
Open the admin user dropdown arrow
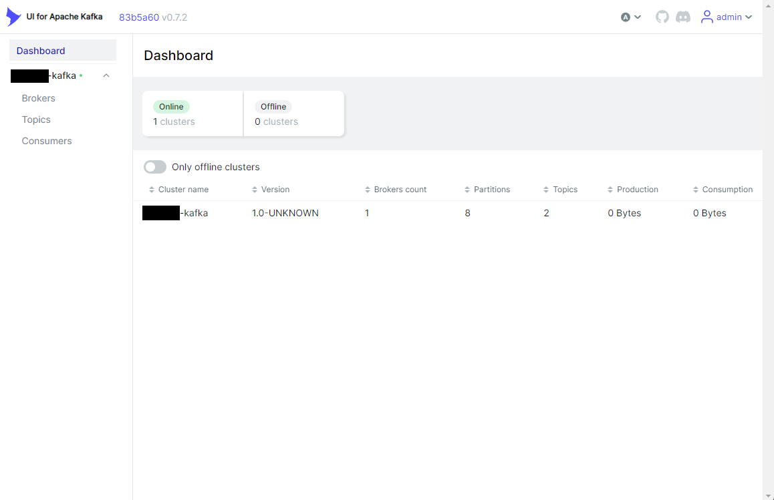point(749,17)
